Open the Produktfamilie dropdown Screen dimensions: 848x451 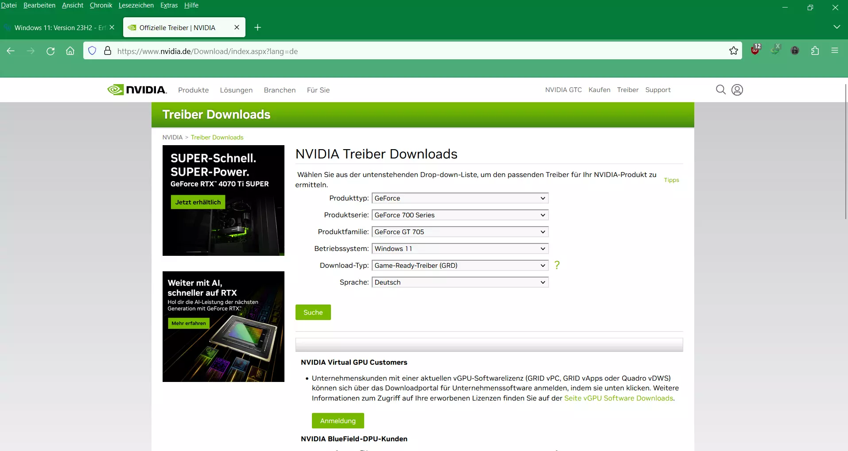[460, 232]
